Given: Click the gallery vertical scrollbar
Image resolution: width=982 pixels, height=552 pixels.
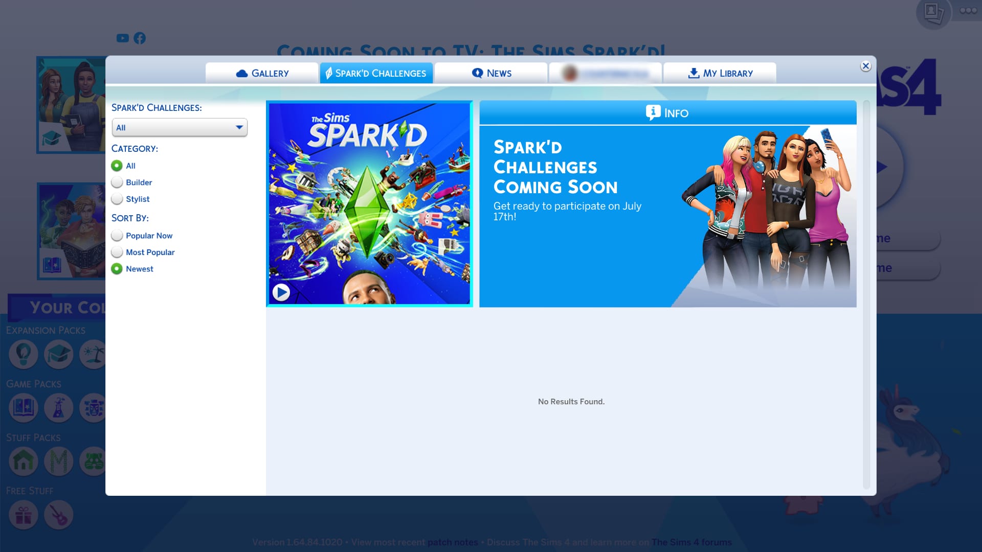Looking at the screenshot, I should coord(866,294).
